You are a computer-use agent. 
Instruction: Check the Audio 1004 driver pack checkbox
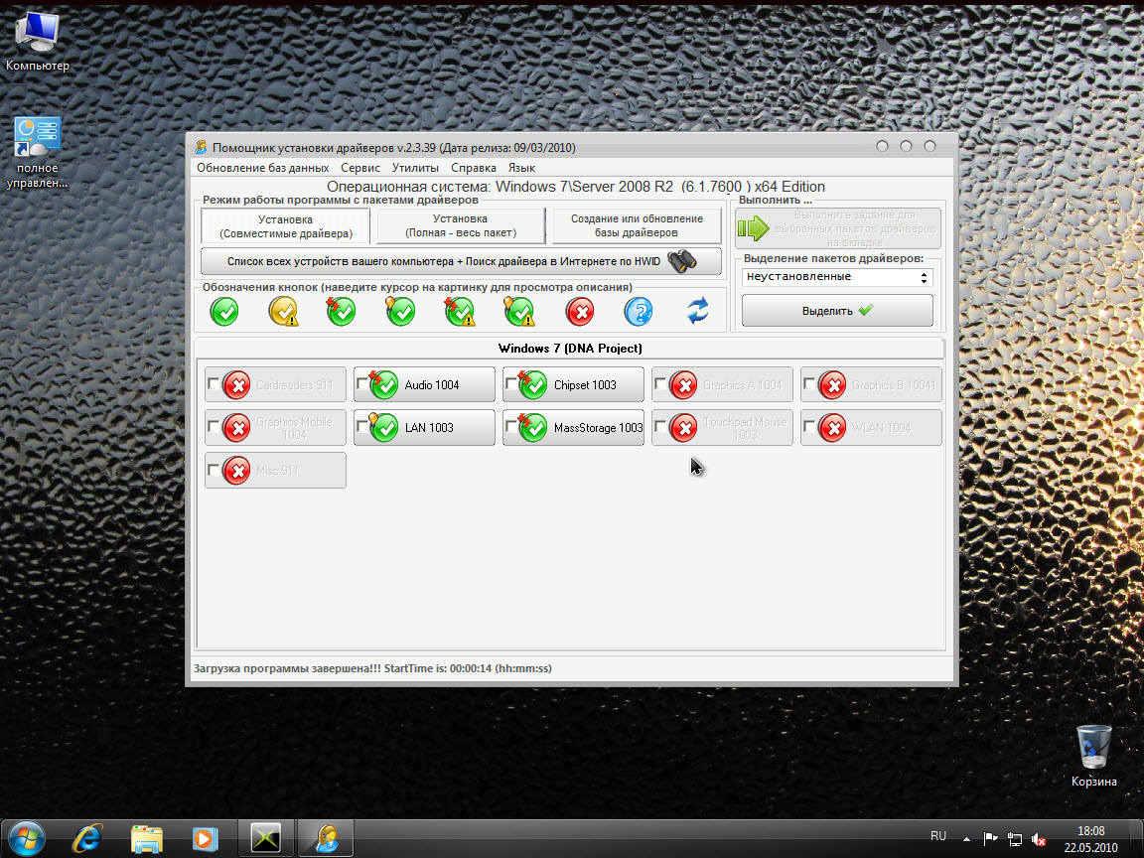pyautogui.click(x=361, y=384)
